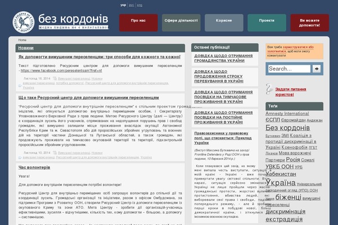Switch language to eng
338x225 pixels.
[x=140, y=5]
